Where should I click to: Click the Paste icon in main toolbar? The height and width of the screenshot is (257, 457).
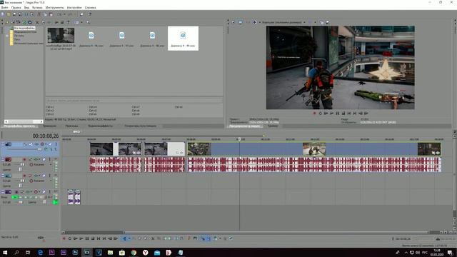click(x=51, y=14)
